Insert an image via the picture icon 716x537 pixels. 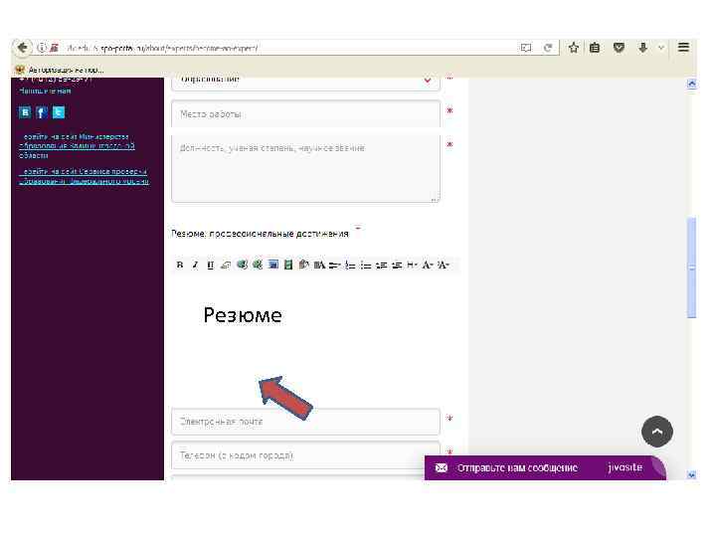pyautogui.click(x=273, y=265)
